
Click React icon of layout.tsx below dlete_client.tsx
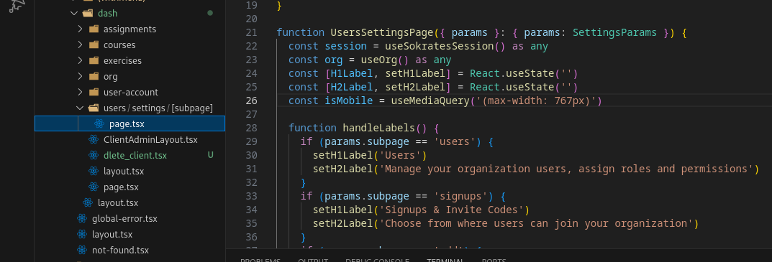pyautogui.click(x=94, y=171)
